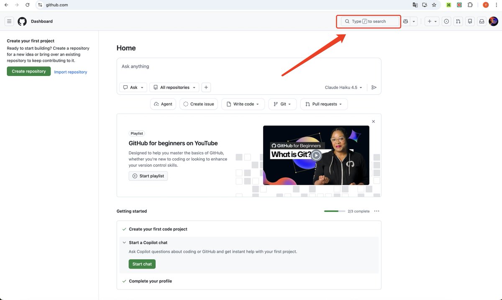This screenshot has width=502, height=300.
Task: Click the GitHub for beginners on YouTube heading
Action: 173,143
